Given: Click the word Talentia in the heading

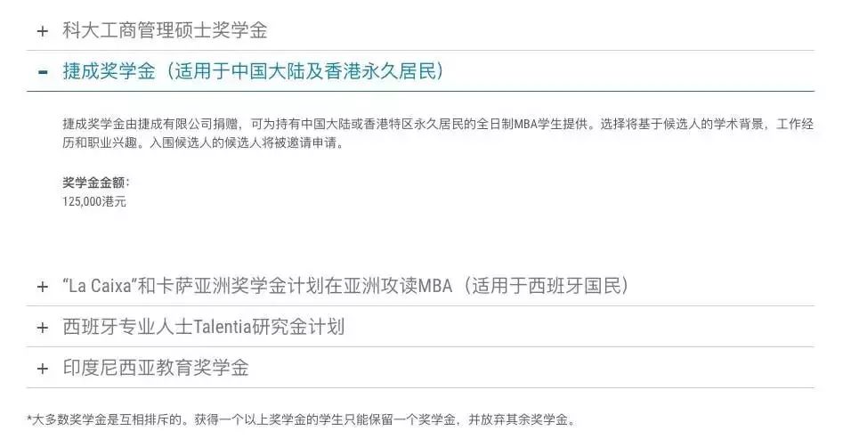Looking at the screenshot, I should tap(223, 327).
